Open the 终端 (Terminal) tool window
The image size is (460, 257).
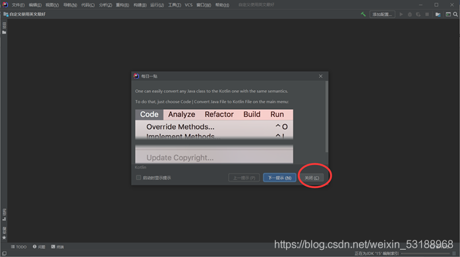(57, 246)
